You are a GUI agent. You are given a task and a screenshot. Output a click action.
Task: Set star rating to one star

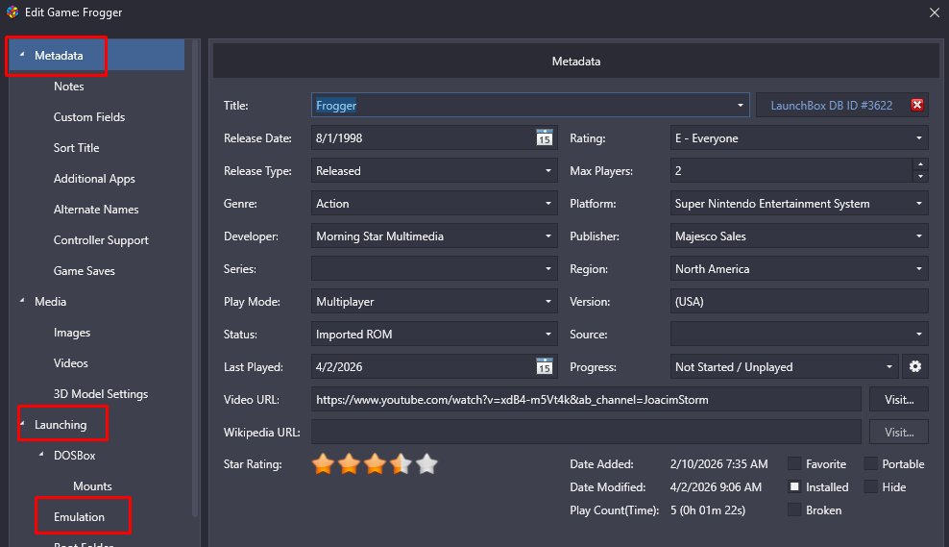click(x=324, y=464)
